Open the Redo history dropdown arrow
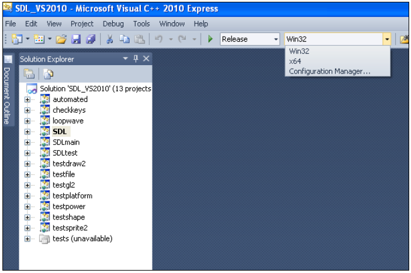411x273 pixels. pos(194,39)
